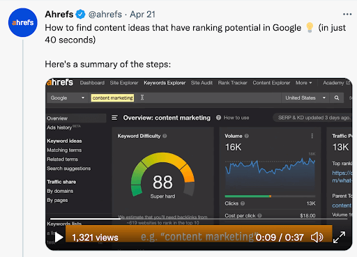Open the Academy external link

point(336,83)
